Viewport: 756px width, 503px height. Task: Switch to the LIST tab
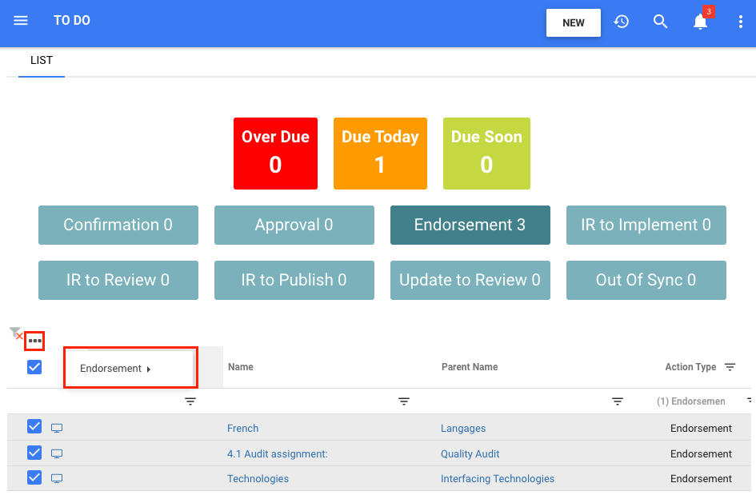(42, 61)
